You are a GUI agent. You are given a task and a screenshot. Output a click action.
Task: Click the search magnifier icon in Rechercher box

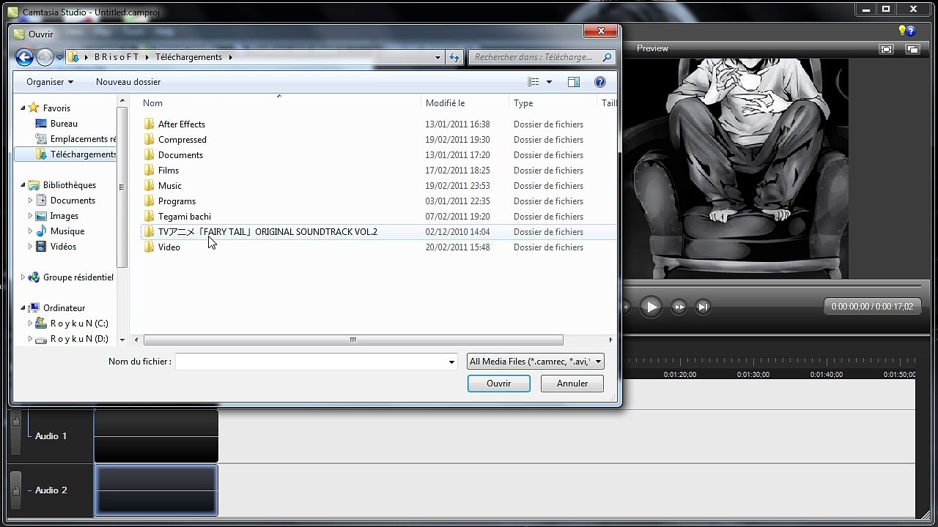pyautogui.click(x=607, y=57)
